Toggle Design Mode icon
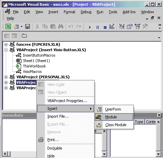The image size is (163, 158). coord(112,26)
